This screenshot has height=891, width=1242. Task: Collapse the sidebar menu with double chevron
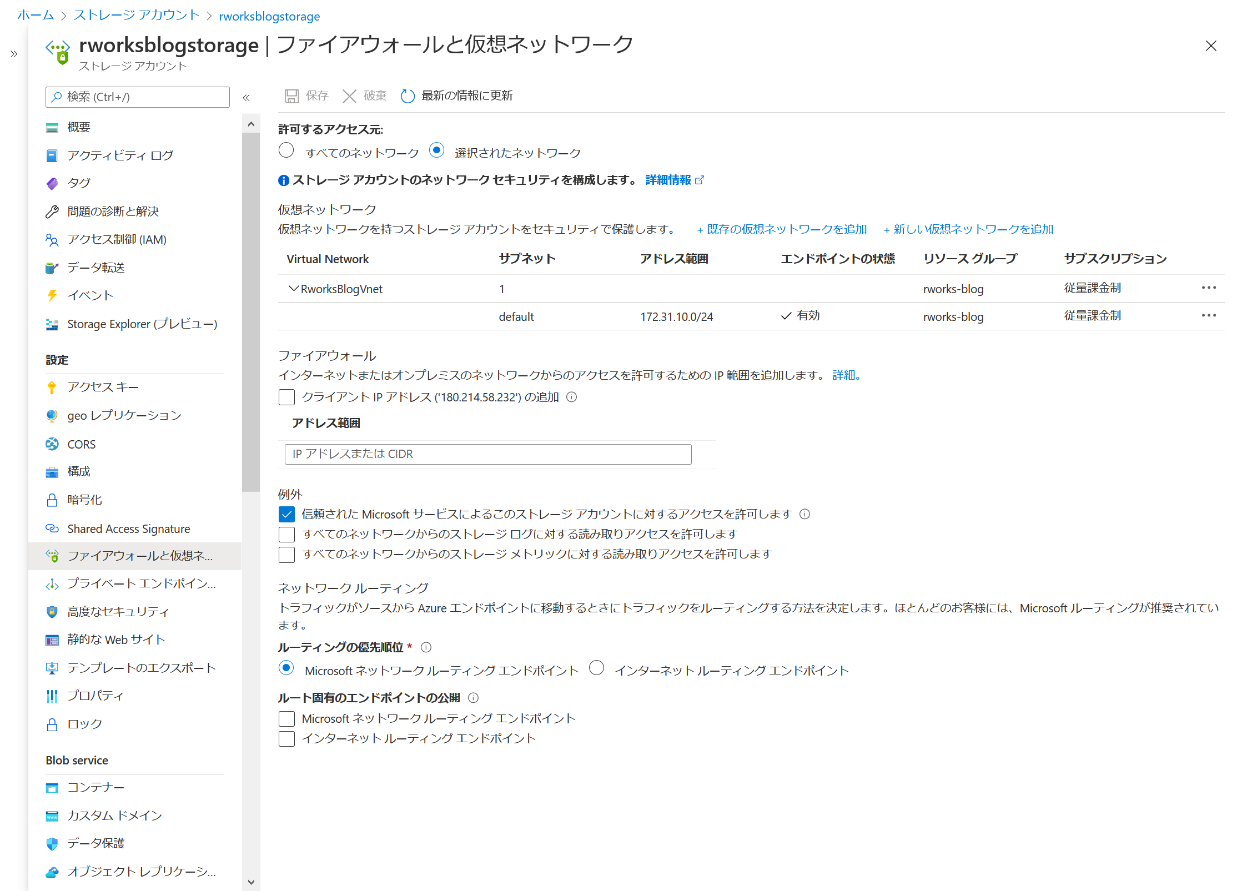247,98
